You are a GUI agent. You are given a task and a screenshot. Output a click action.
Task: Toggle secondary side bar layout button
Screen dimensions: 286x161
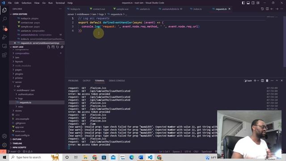[253, 3]
